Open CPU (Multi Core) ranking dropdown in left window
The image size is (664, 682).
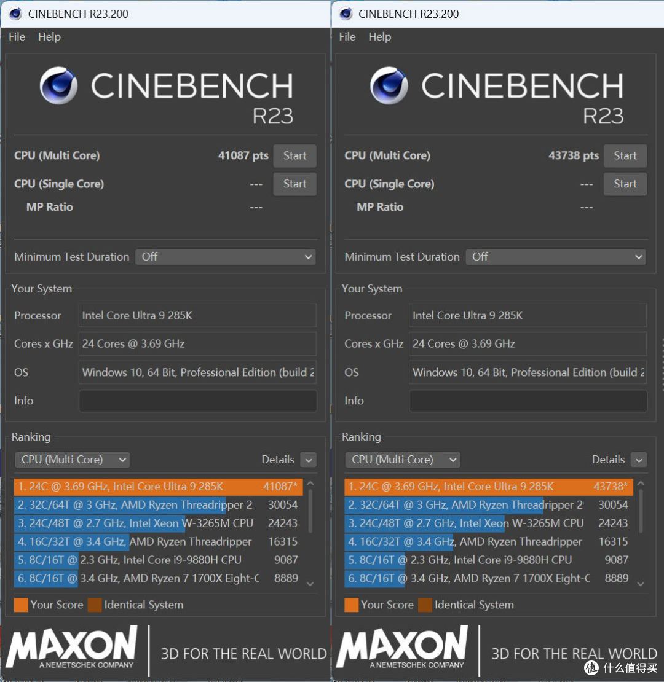pyautogui.click(x=72, y=460)
